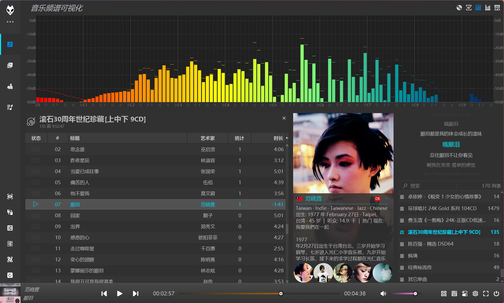Open the toggle switches options icon

pyautogui.click(x=465, y=294)
